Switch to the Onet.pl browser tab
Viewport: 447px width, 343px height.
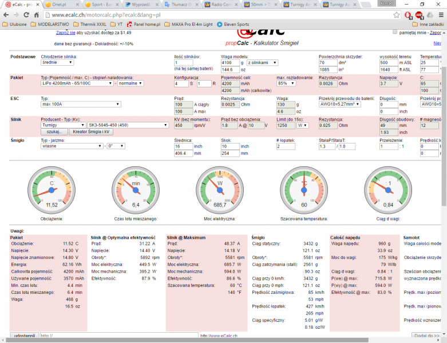[57, 5]
